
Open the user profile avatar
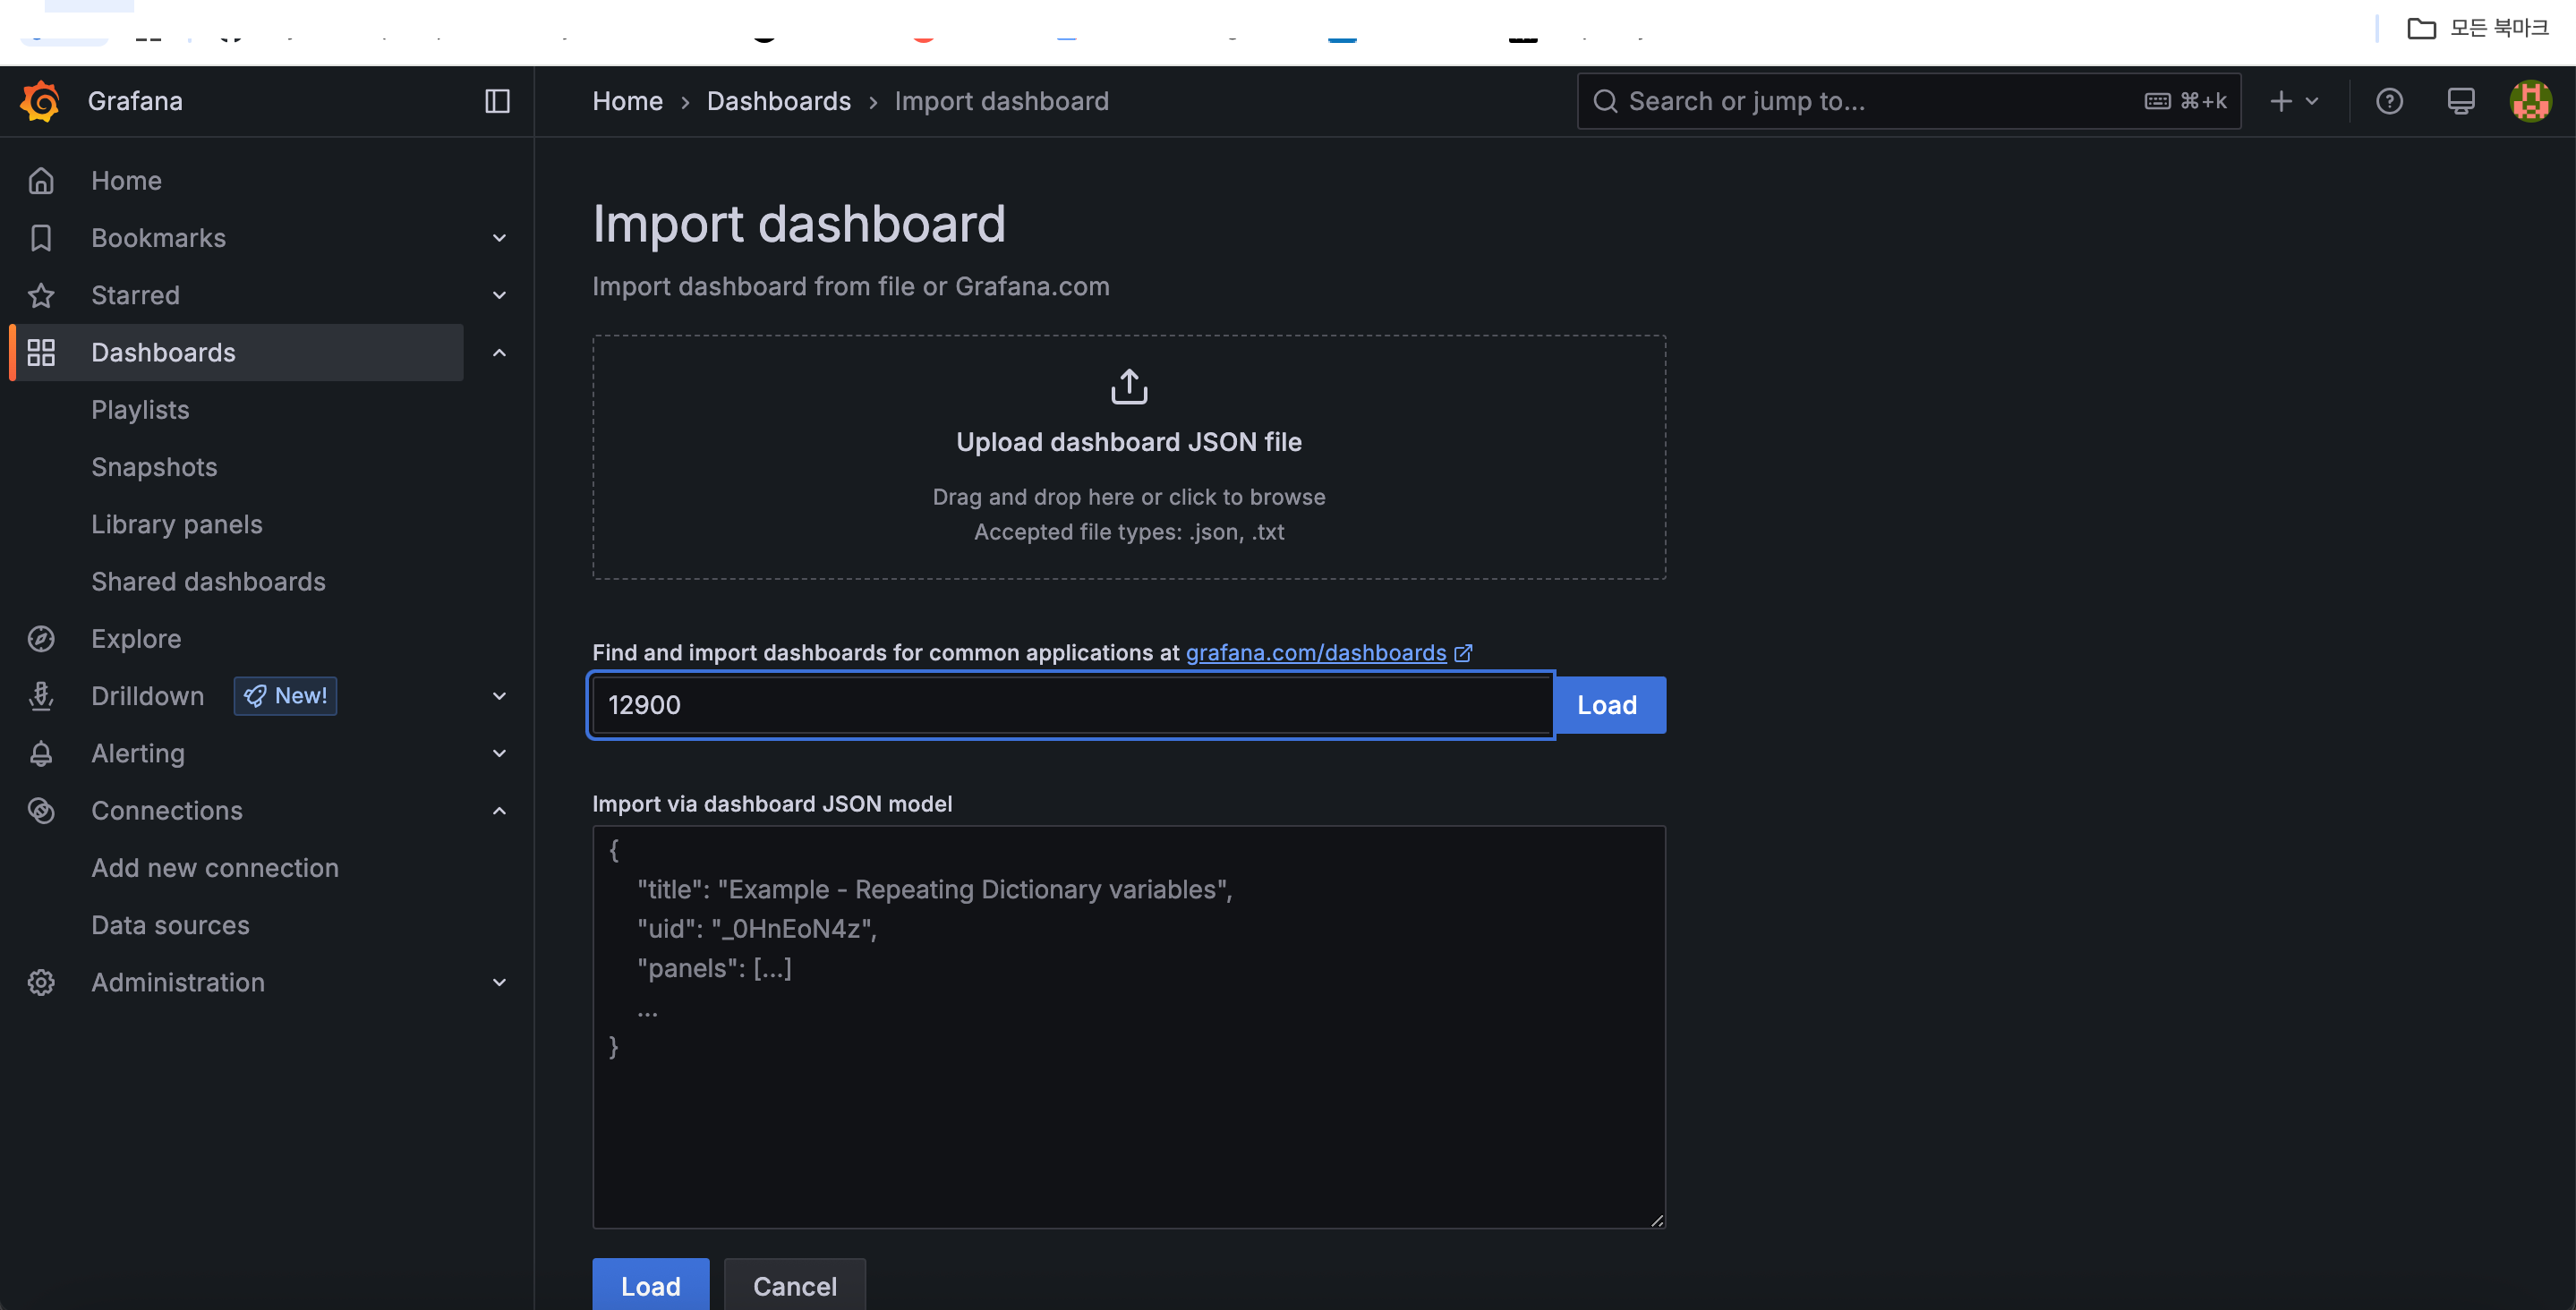point(2530,101)
